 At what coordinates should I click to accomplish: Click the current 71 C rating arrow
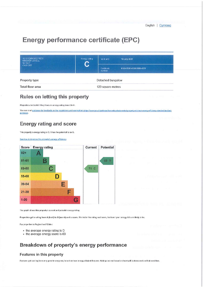[x=91, y=168]
